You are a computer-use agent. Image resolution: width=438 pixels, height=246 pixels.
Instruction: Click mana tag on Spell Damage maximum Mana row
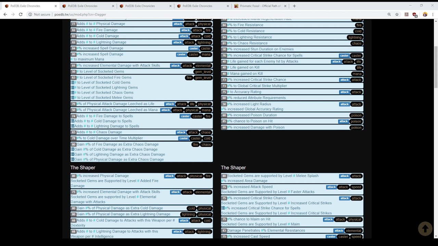click(206, 54)
